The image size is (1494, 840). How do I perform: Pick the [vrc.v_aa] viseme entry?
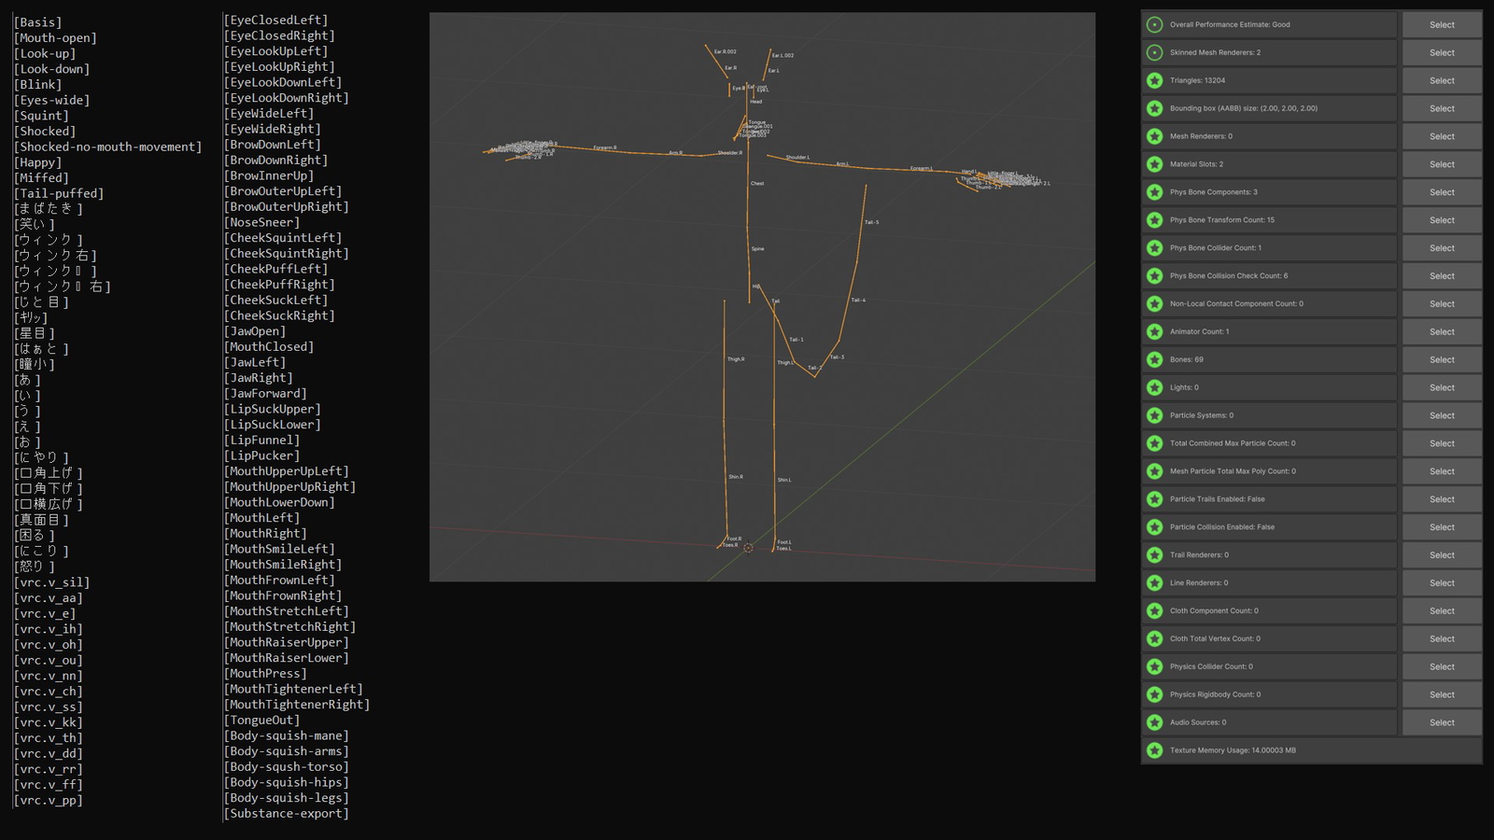[x=48, y=598]
